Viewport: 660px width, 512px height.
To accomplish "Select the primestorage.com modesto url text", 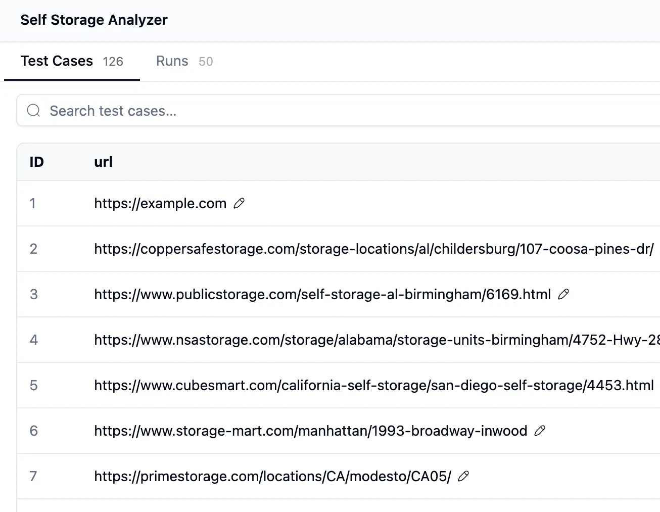I will pos(272,476).
